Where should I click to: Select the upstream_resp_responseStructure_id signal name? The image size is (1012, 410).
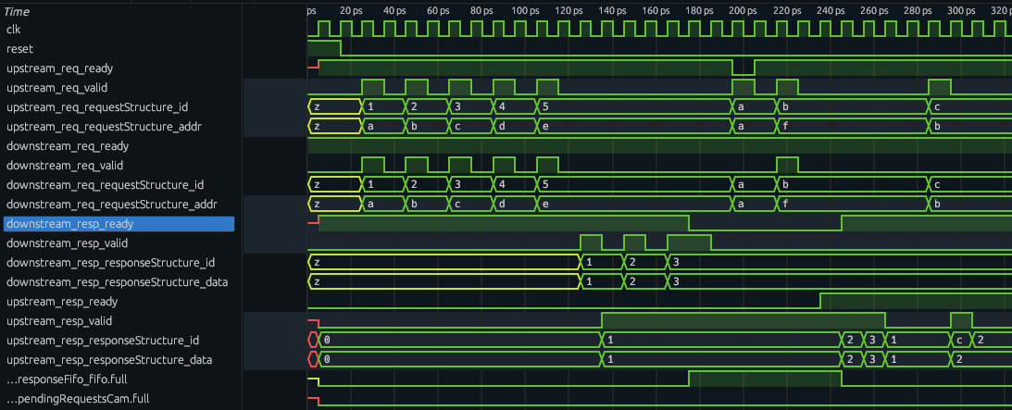click(x=105, y=341)
